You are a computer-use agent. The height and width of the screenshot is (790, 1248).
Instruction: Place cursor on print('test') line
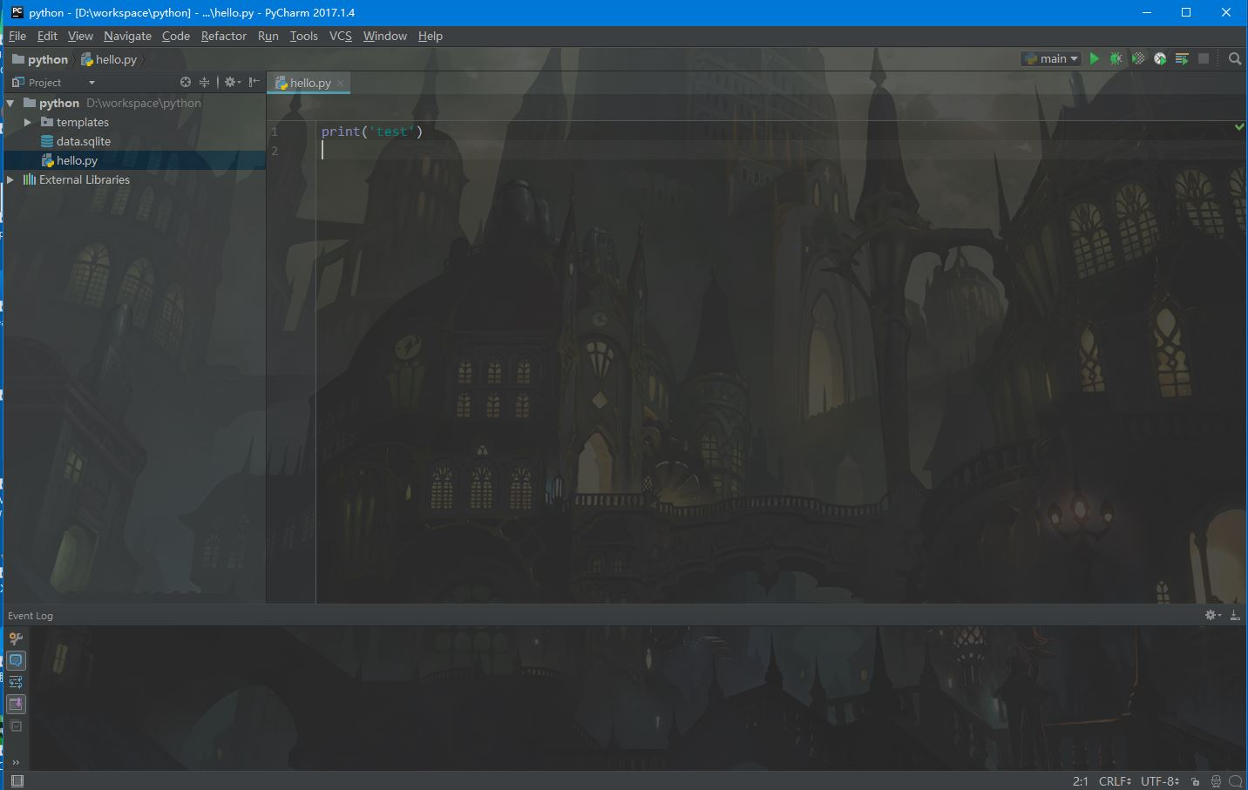pos(372,132)
